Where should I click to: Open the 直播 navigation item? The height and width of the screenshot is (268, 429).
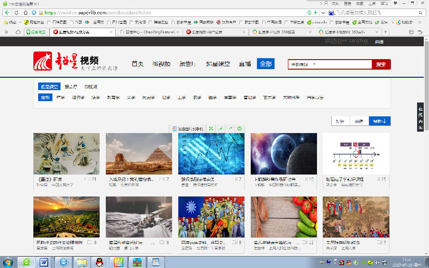[245, 64]
